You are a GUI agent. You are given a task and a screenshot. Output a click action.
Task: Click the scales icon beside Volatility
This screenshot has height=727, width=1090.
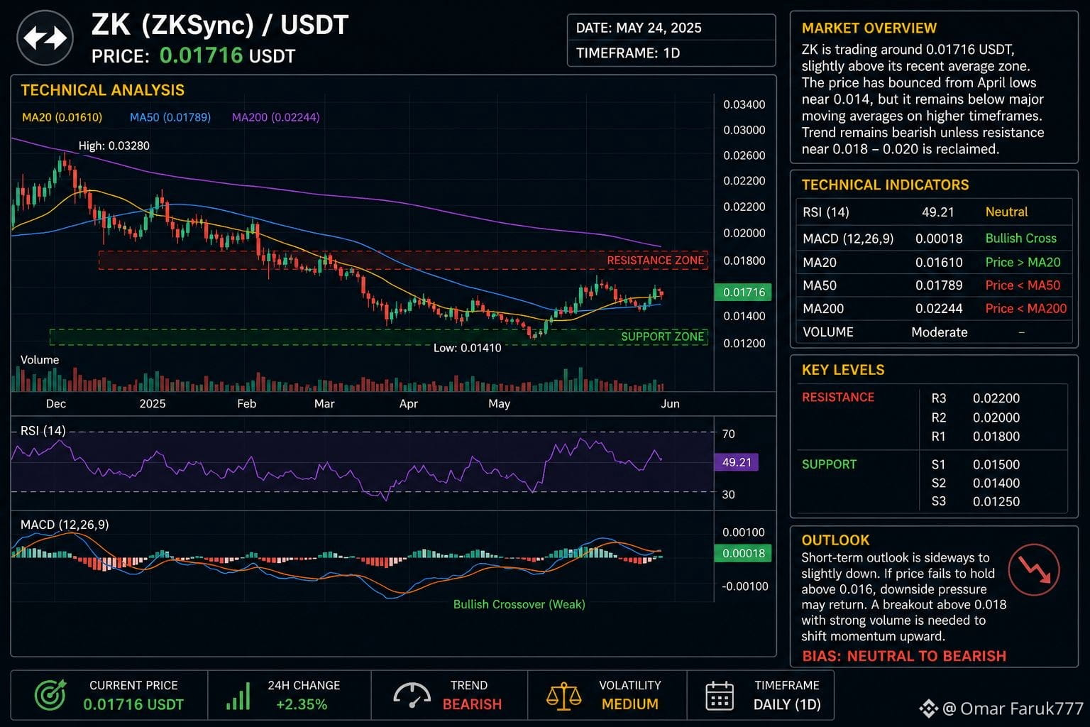point(563,696)
